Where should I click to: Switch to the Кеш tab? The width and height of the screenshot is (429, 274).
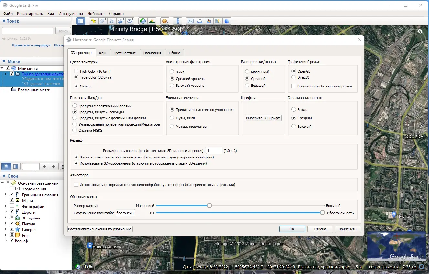102,53
